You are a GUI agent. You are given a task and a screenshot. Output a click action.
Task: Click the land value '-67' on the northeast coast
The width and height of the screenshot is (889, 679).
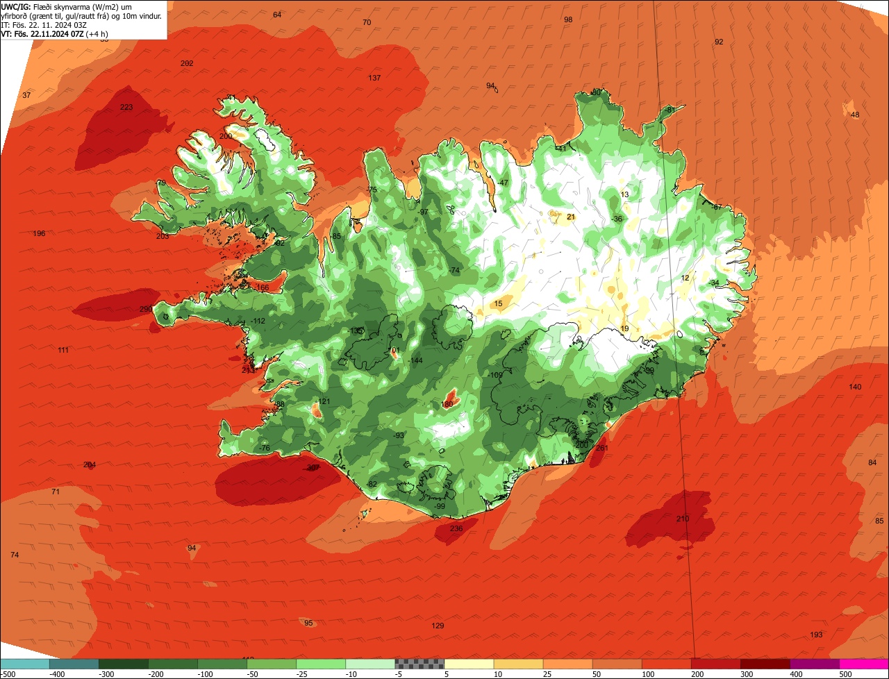(717, 208)
